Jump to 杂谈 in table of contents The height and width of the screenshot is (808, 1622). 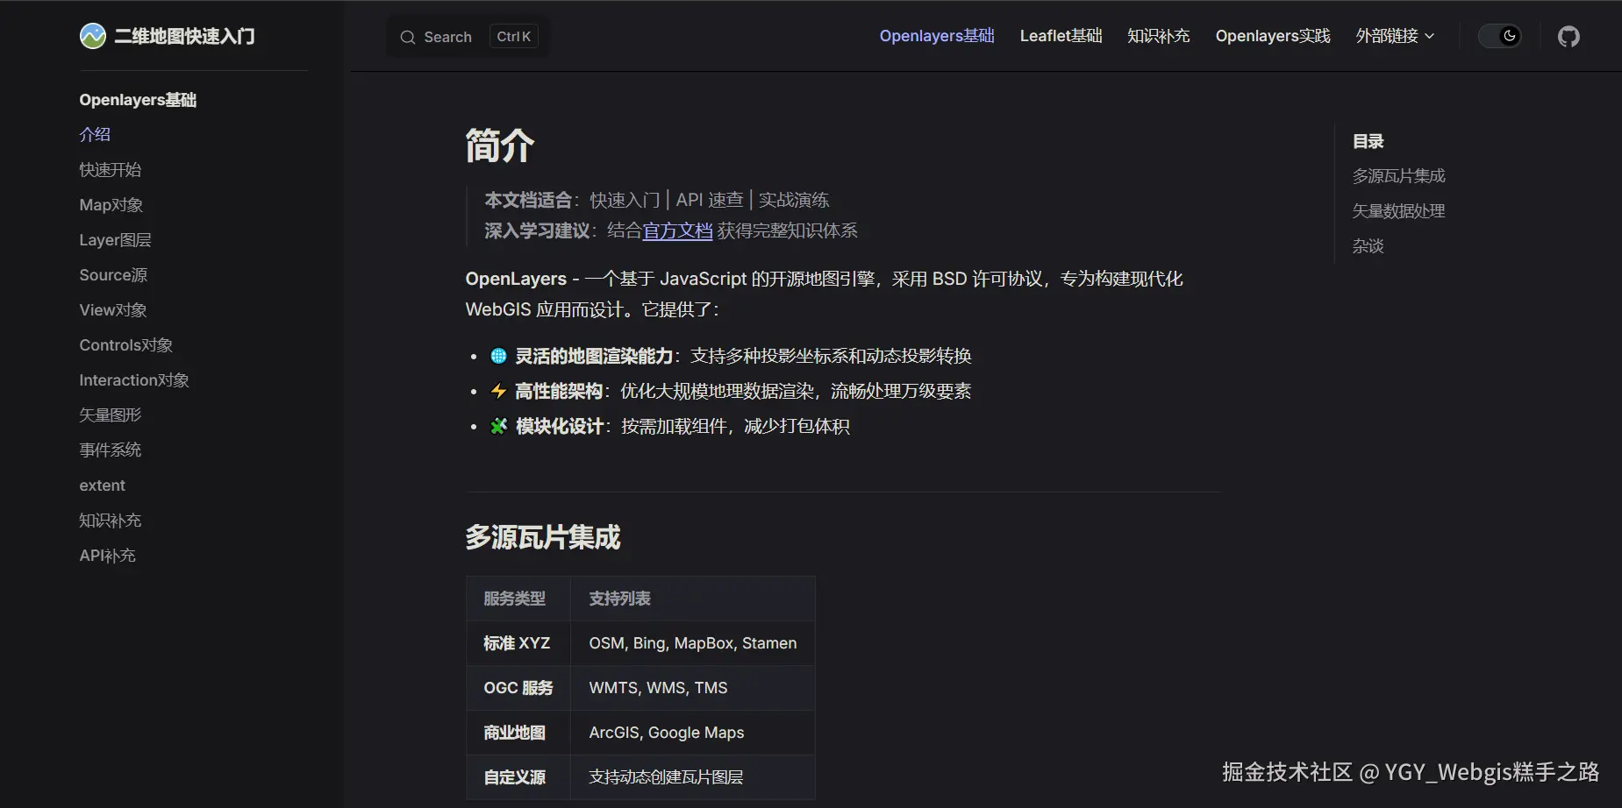coord(1368,246)
